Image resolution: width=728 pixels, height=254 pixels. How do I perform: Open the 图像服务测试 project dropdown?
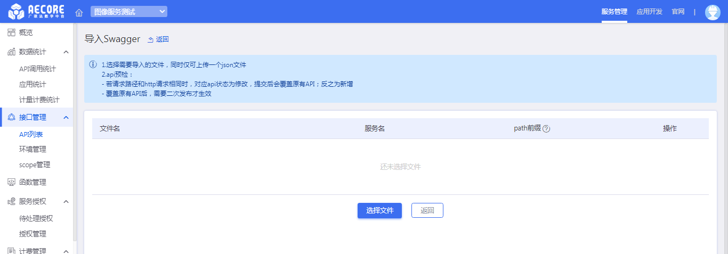(x=128, y=11)
